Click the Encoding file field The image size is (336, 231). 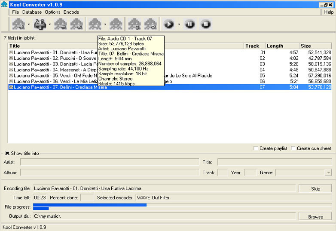click(164, 188)
